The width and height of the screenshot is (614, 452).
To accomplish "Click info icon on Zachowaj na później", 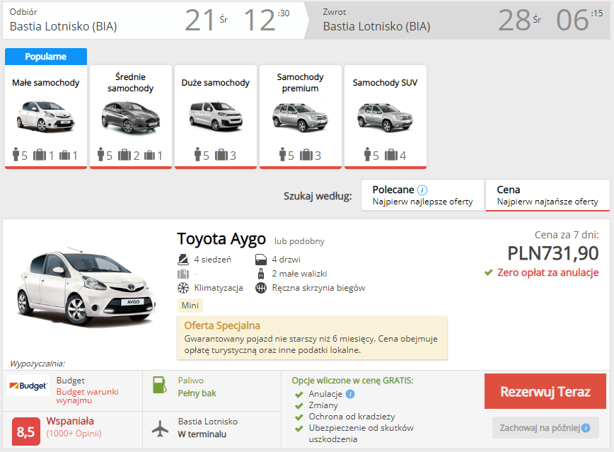I will click(x=586, y=428).
